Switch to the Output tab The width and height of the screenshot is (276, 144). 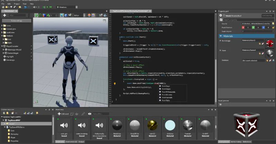tap(81, 142)
